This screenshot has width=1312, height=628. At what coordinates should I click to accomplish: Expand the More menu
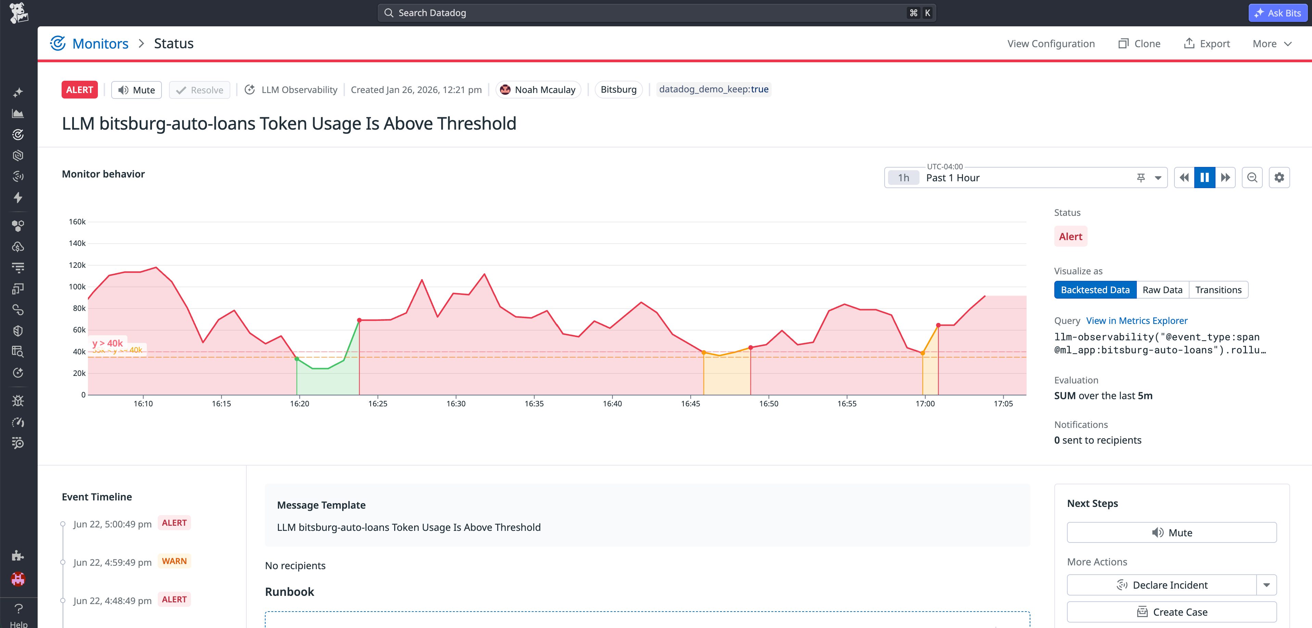click(1272, 44)
